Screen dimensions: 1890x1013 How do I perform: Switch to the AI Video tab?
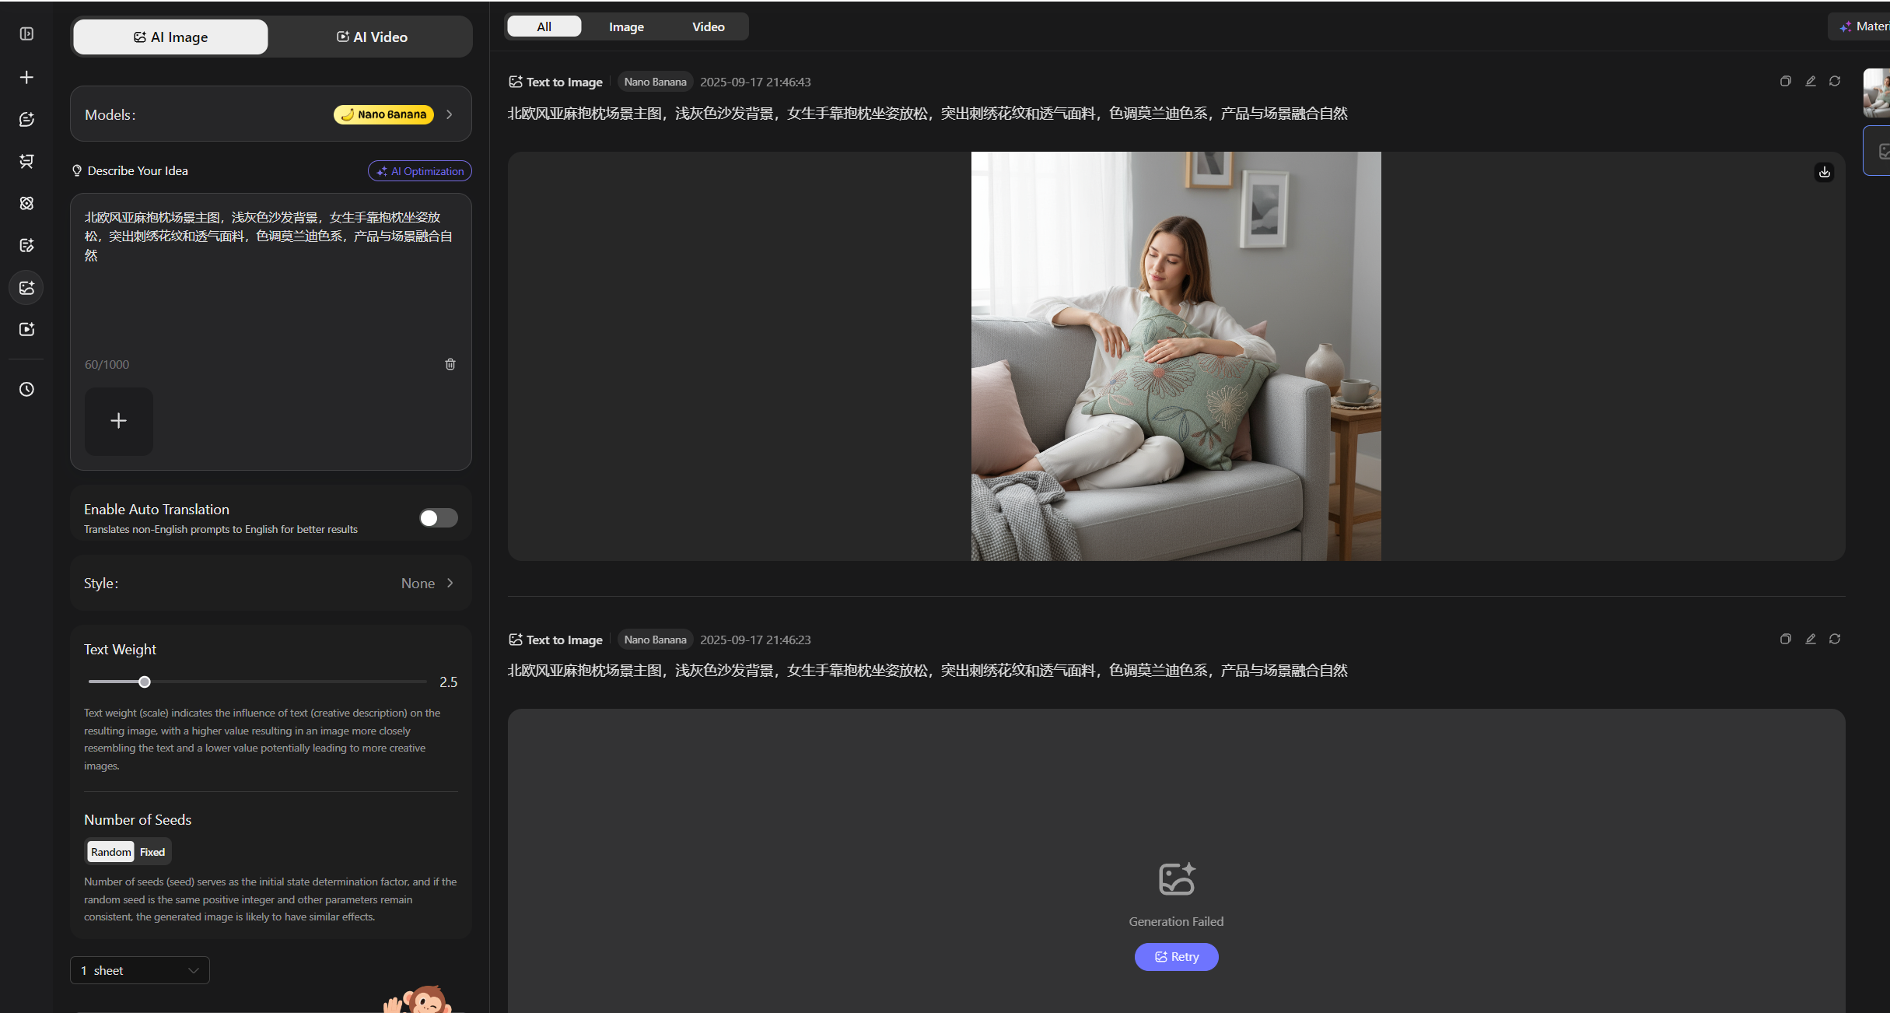[x=372, y=37]
